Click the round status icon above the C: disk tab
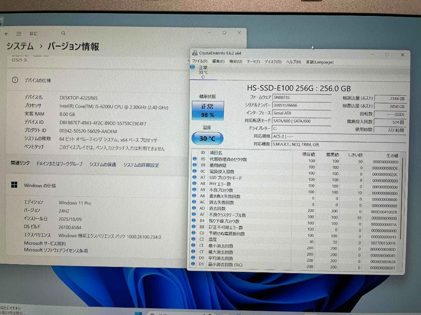Viewport: 421px width, 315px height. (x=192, y=67)
